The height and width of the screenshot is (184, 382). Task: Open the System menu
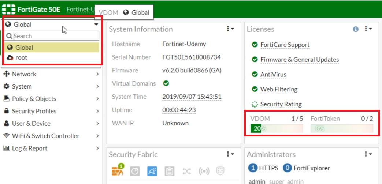(x=51, y=86)
